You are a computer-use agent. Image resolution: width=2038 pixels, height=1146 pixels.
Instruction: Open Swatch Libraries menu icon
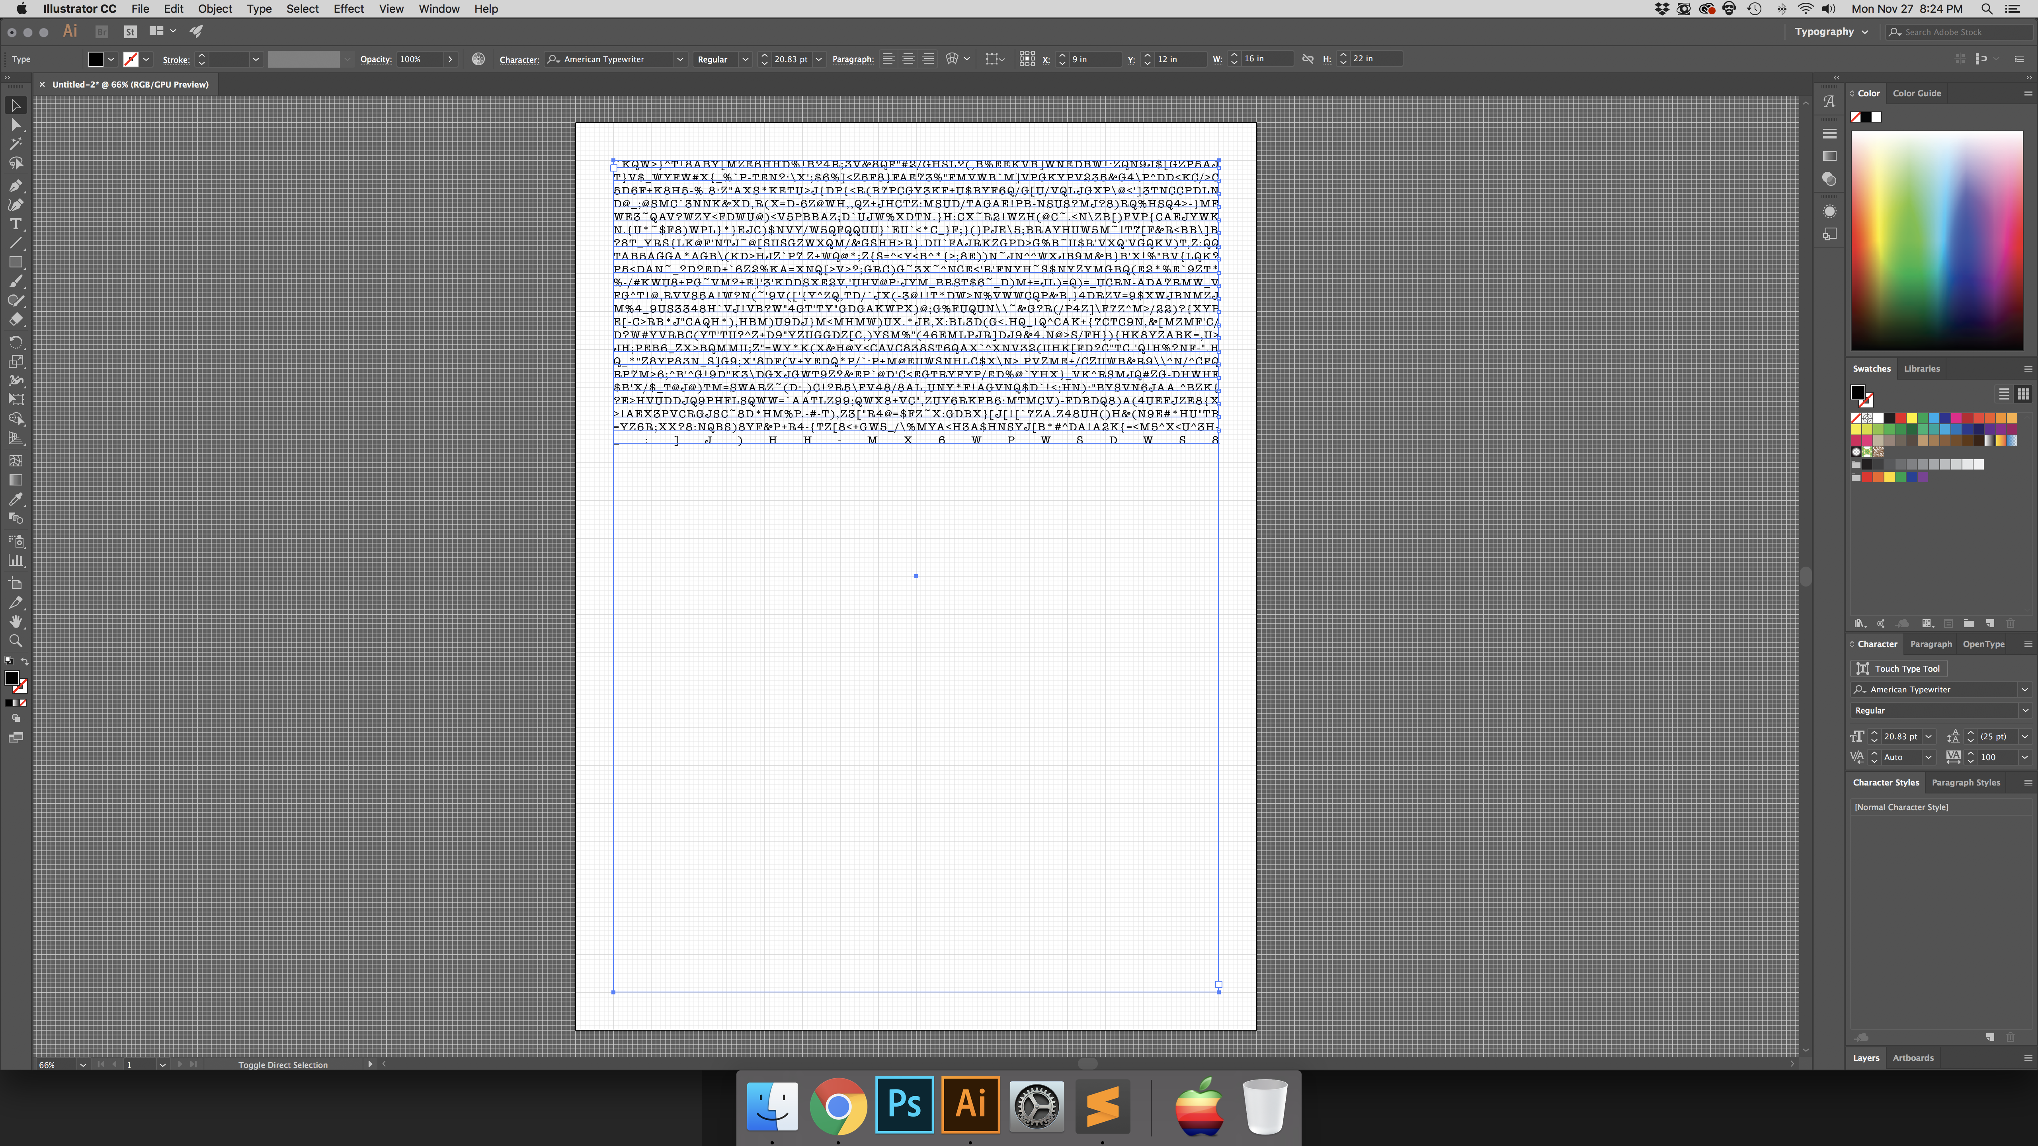1860,623
